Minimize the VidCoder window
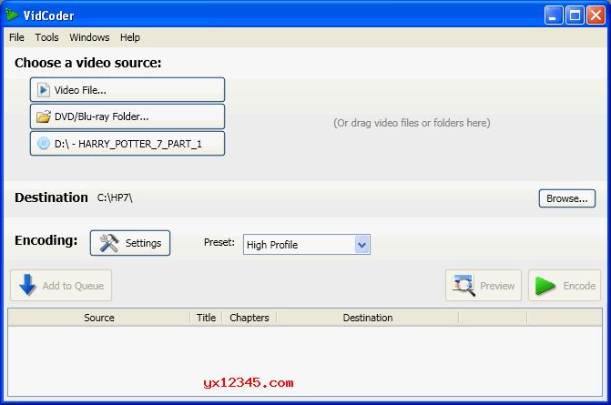611x405 pixels. tap(554, 15)
